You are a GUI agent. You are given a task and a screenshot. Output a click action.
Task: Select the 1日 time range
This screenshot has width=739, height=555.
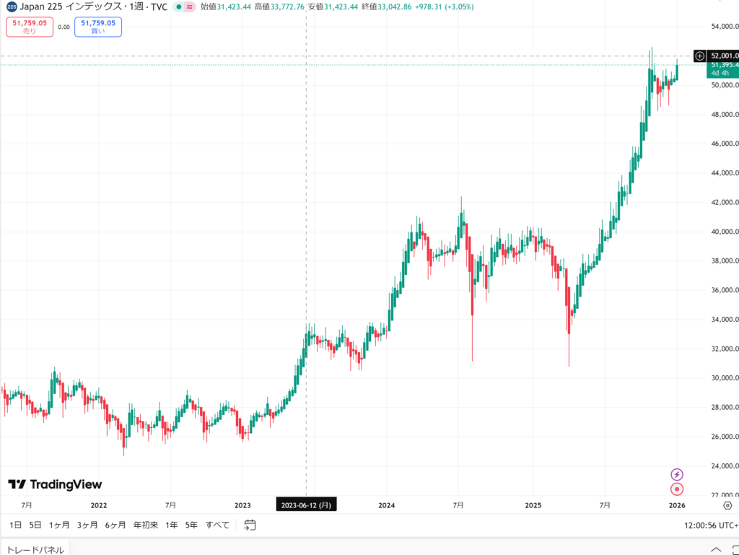[16, 525]
